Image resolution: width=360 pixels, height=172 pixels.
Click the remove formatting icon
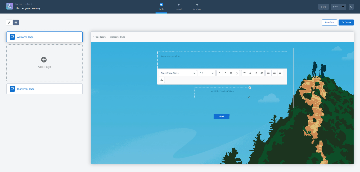(x=162, y=80)
